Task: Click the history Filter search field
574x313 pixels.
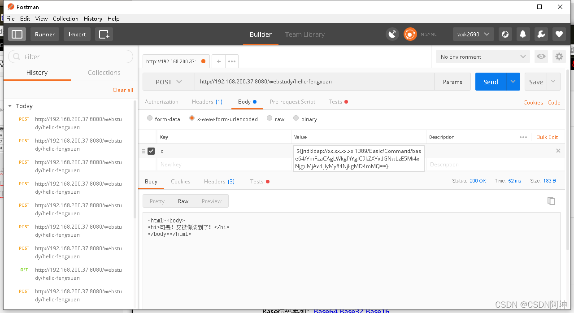Action: point(71,57)
